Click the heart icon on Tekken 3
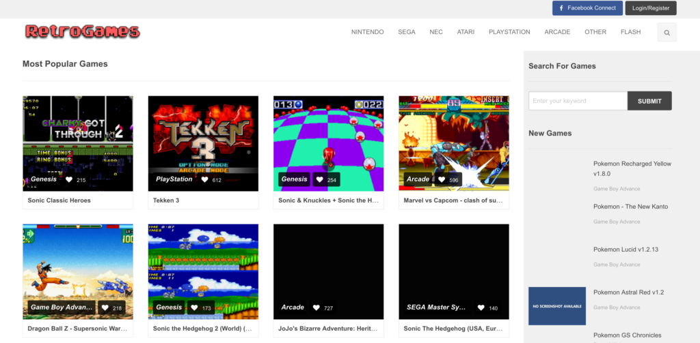 204,180
